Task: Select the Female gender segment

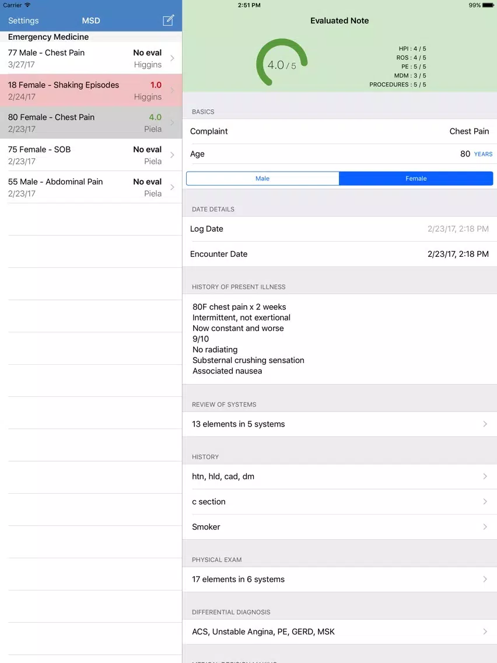Action: coord(416,179)
